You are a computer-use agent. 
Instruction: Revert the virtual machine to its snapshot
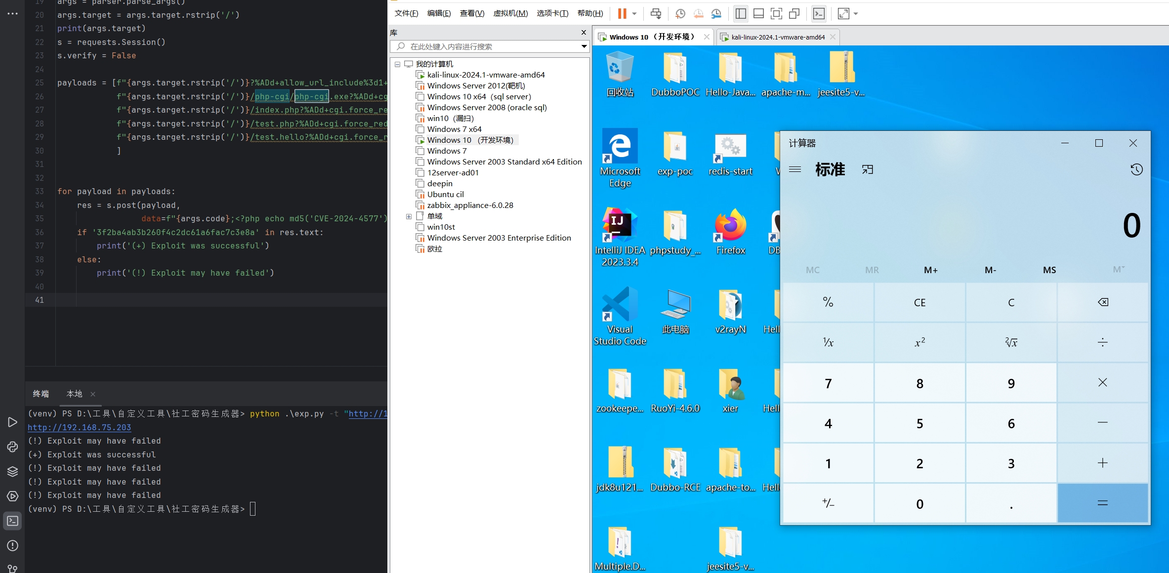coord(698,14)
